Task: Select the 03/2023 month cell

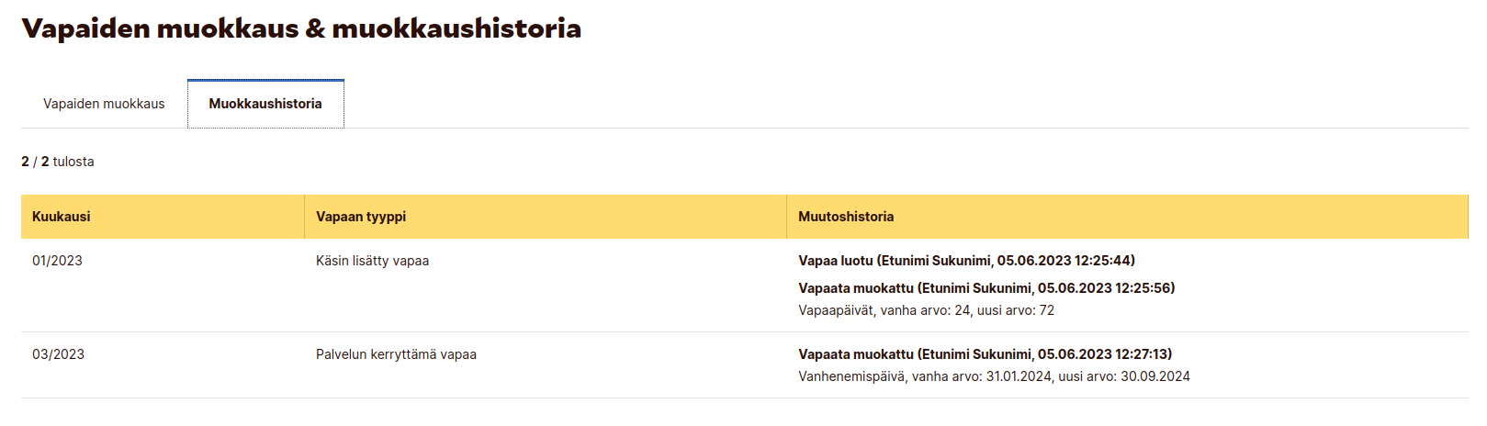Action: click(x=58, y=354)
